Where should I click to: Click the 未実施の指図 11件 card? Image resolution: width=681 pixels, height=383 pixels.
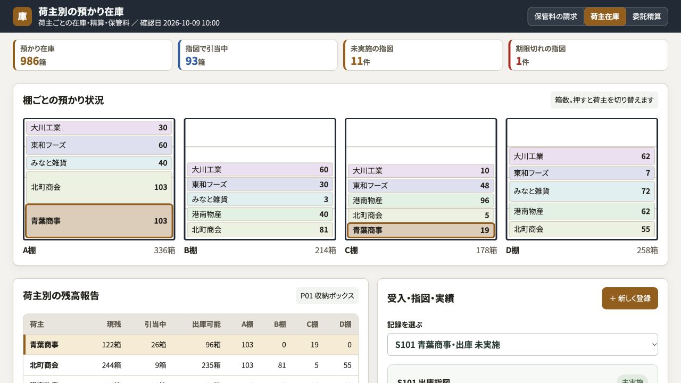(423, 55)
